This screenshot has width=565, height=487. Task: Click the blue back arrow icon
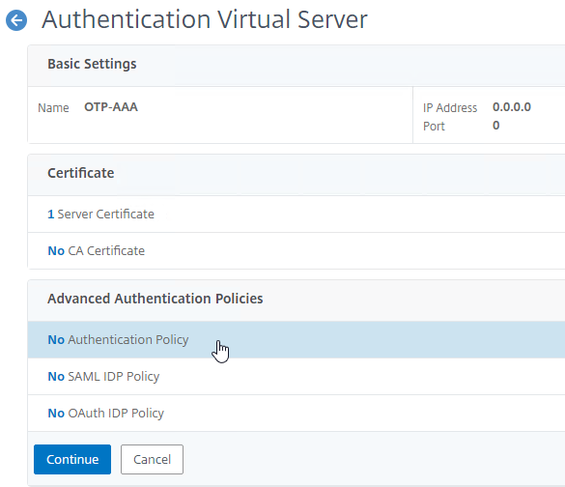coord(16,20)
